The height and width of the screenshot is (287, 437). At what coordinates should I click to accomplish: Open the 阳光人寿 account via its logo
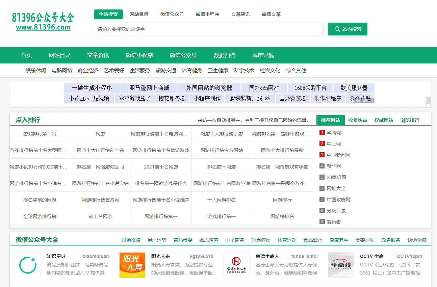click(x=132, y=265)
